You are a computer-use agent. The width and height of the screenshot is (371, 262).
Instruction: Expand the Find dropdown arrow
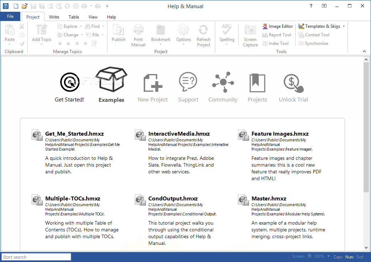pyautogui.click(x=104, y=26)
